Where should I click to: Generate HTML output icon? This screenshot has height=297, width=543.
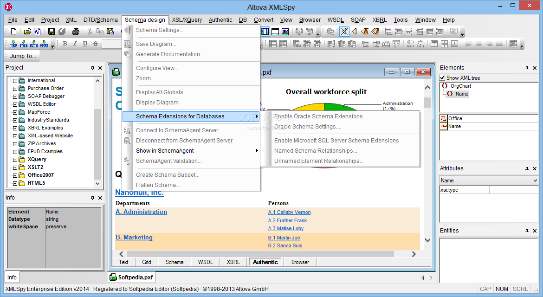click(13, 44)
